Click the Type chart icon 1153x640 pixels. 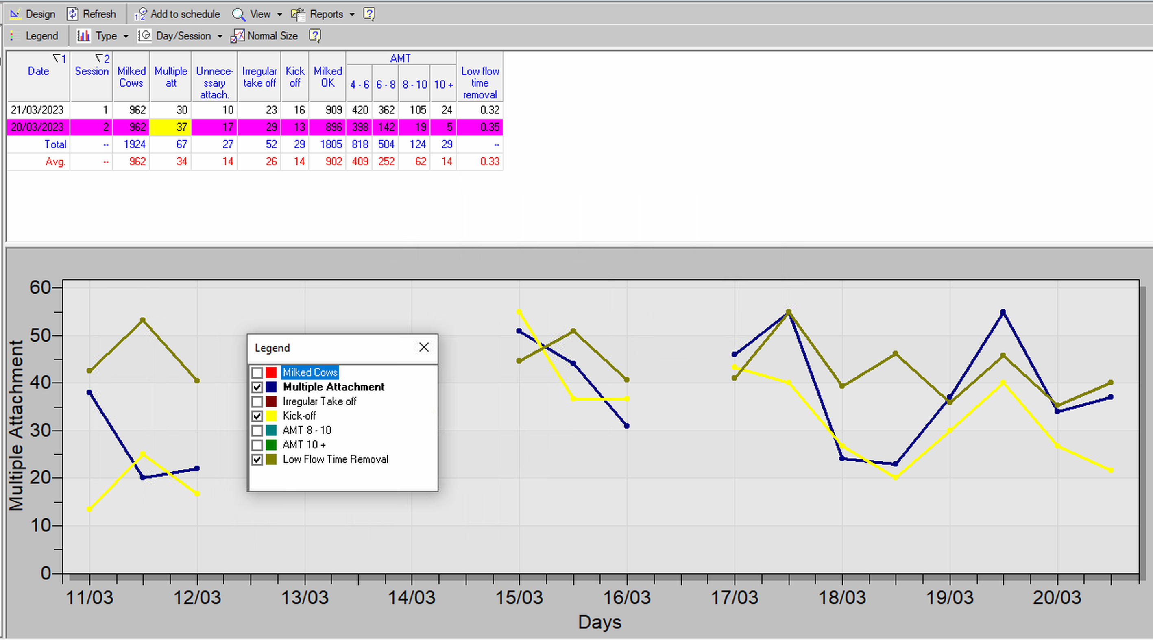(83, 36)
